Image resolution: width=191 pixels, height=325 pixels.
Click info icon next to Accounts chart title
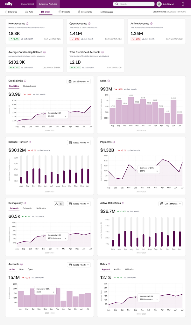(x=21, y=264)
